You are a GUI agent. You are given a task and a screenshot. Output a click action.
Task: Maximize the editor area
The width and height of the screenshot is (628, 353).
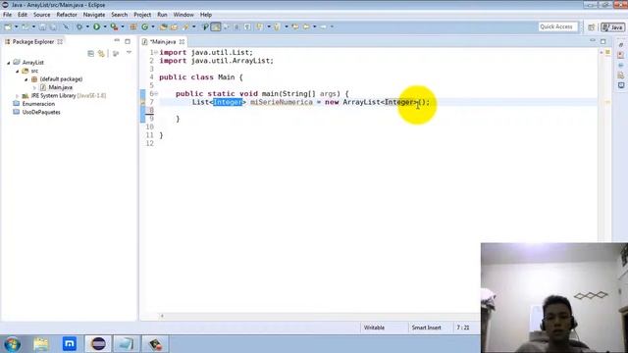click(x=603, y=41)
